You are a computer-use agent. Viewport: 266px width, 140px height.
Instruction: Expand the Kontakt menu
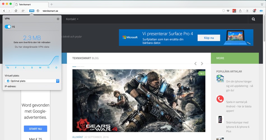click(x=72, y=19)
